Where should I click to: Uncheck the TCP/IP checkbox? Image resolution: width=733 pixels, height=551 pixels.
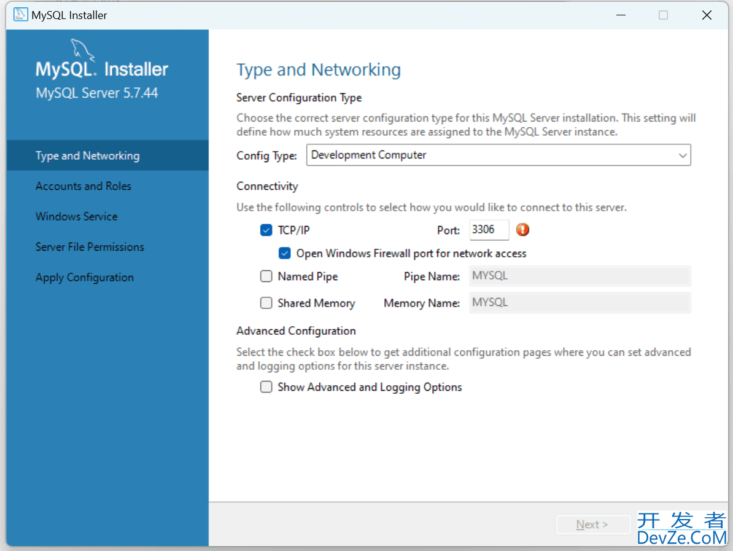[266, 230]
